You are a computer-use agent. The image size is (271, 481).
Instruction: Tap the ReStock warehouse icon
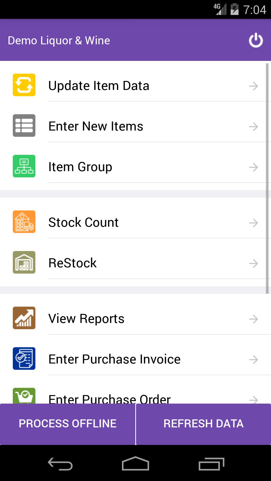[x=24, y=262]
